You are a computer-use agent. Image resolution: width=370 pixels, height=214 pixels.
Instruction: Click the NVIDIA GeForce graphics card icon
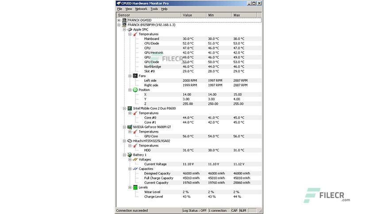pos(130,127)
